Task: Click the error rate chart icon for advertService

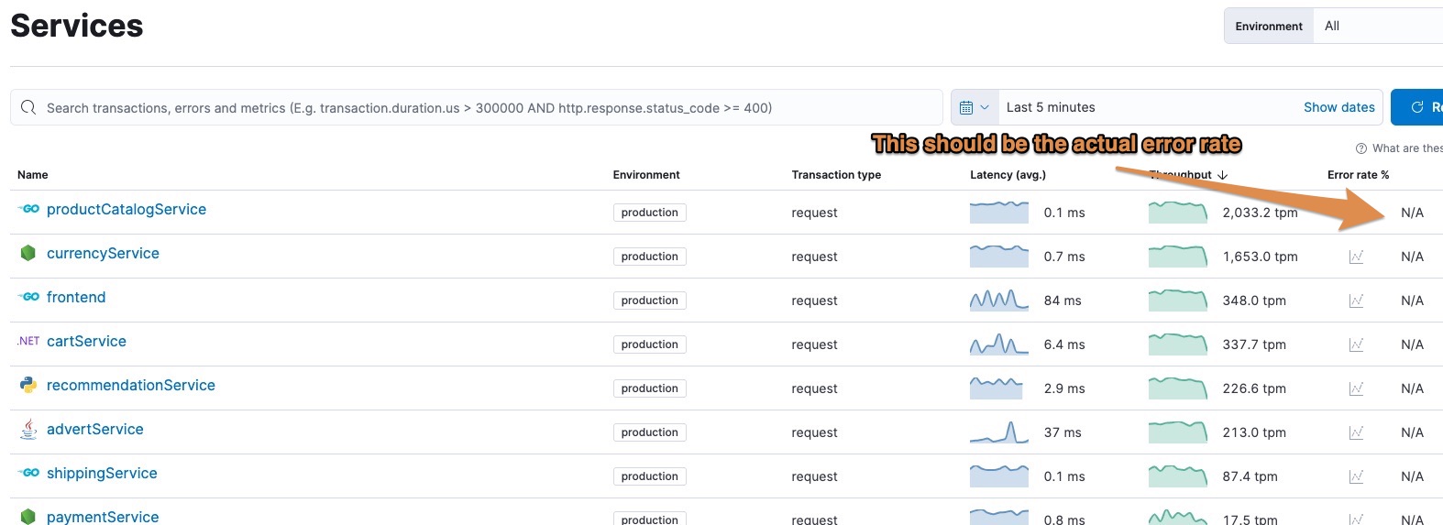Action: click(x=1356, y=432)
